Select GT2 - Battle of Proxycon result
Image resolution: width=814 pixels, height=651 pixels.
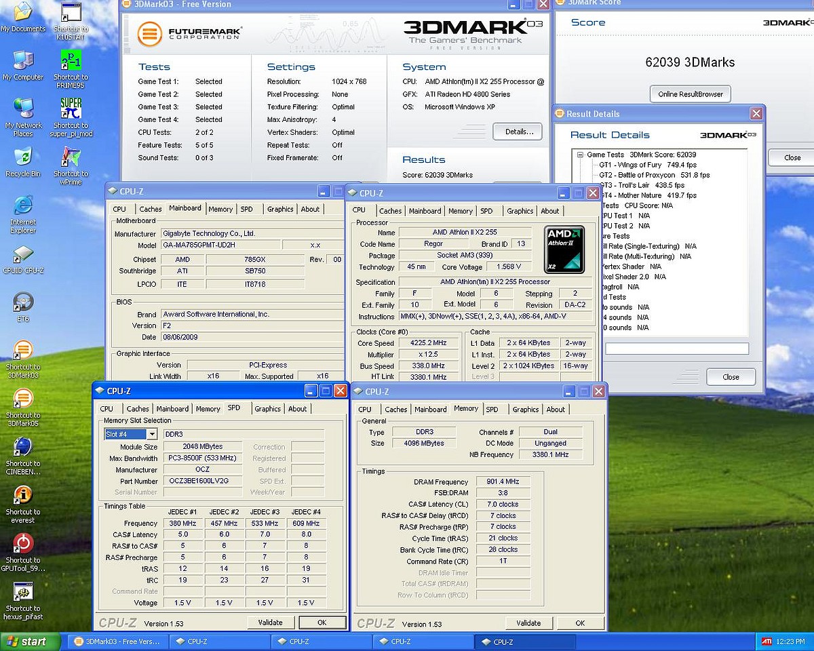(654, 175)
